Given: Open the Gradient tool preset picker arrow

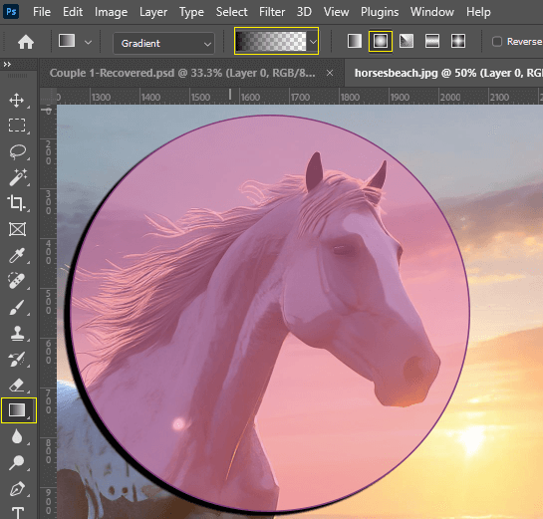Looking at the screenshot, I should [x=89, y=42].
